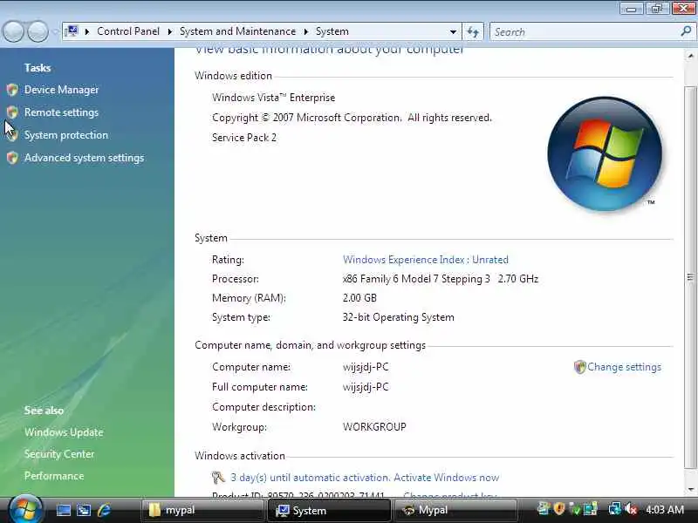Open System protection link
Viewport: 698px width, 523px height.
point(66,135)
